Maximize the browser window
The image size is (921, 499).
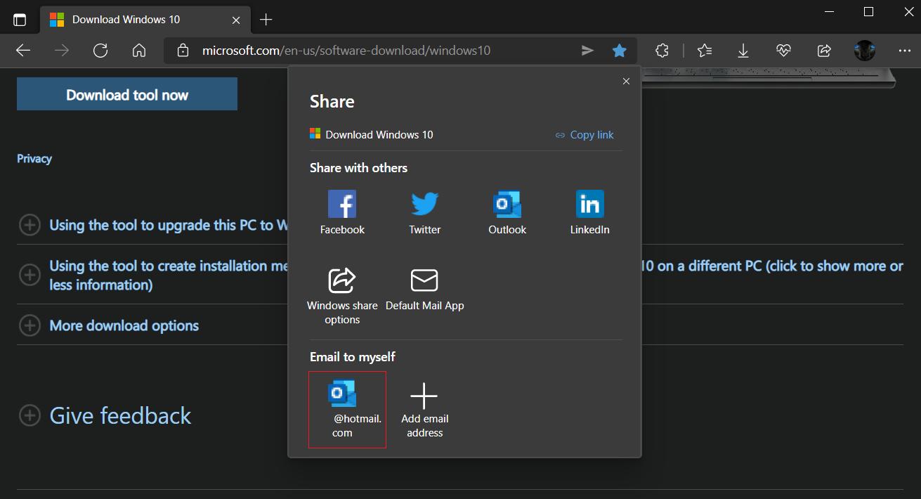click(868, 12)
